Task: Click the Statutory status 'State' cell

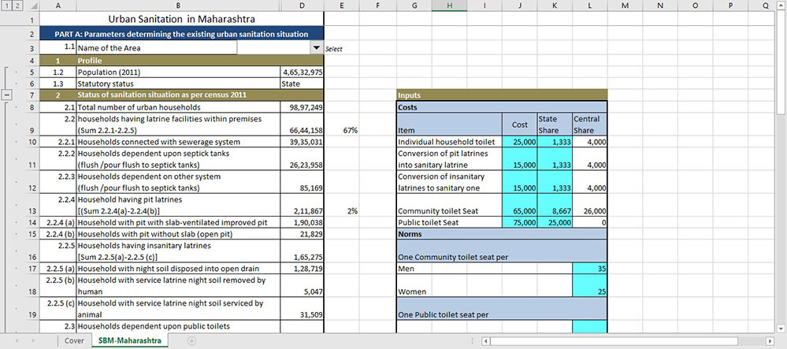Action: [x=303, y=84]
